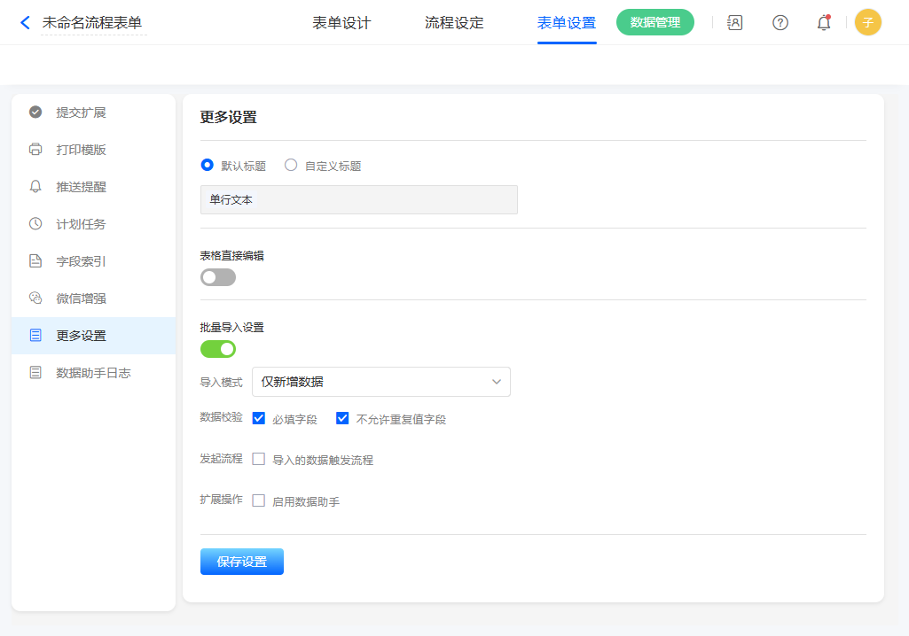The width and height of the screenshot is (909, 636).
Task: Click the back arrow icon
Action: coord(25,23)
